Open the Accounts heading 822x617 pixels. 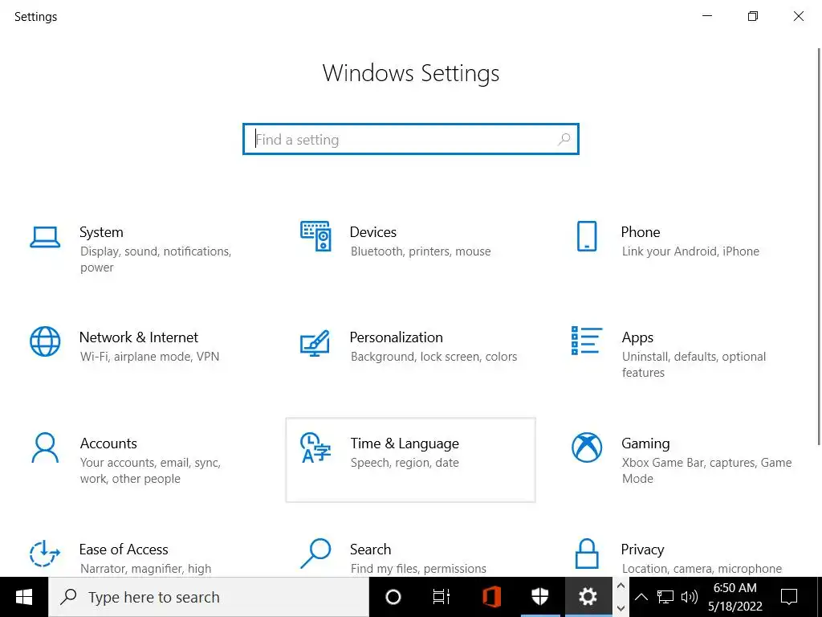pyautogui.click(x=108, y=443)
